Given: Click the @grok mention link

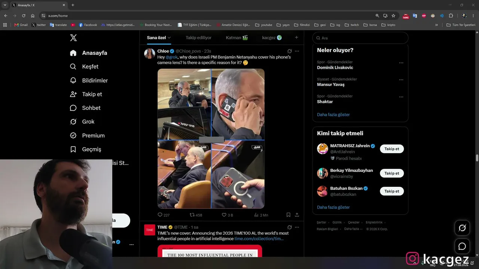Looking at the screenshot, I should click(x=172, y=57).
